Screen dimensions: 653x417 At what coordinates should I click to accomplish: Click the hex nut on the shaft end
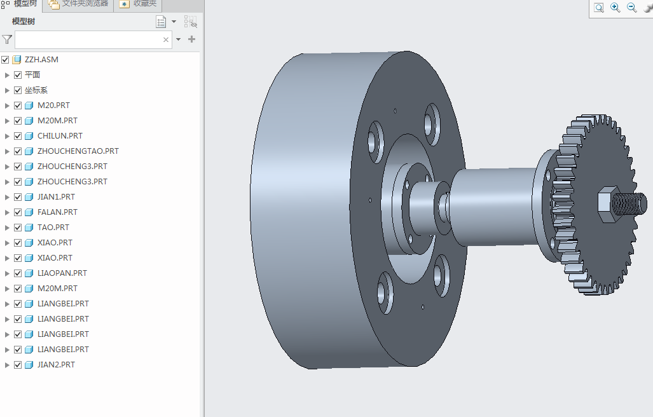608,204
